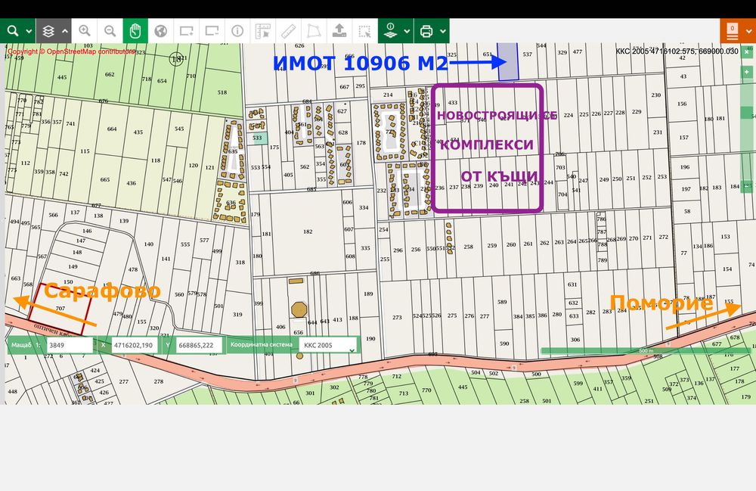Screen dimensions: 756x491
Task: Open the layer information tool
Action: point(391,31)
